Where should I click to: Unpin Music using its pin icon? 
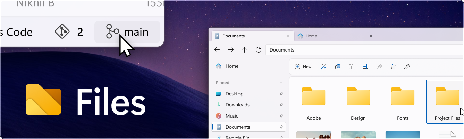pos(281,116)
